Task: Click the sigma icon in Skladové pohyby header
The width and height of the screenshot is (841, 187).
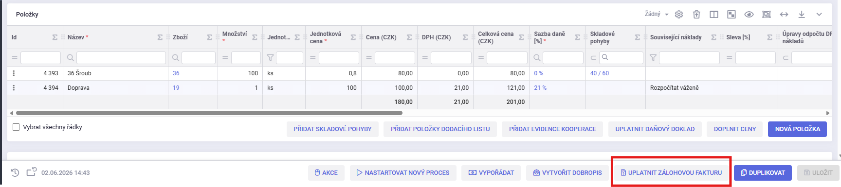Action: [x=637, y=37]
